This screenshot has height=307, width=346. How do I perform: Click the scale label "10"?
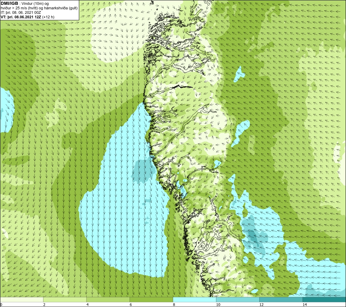[x=218, y=305]
